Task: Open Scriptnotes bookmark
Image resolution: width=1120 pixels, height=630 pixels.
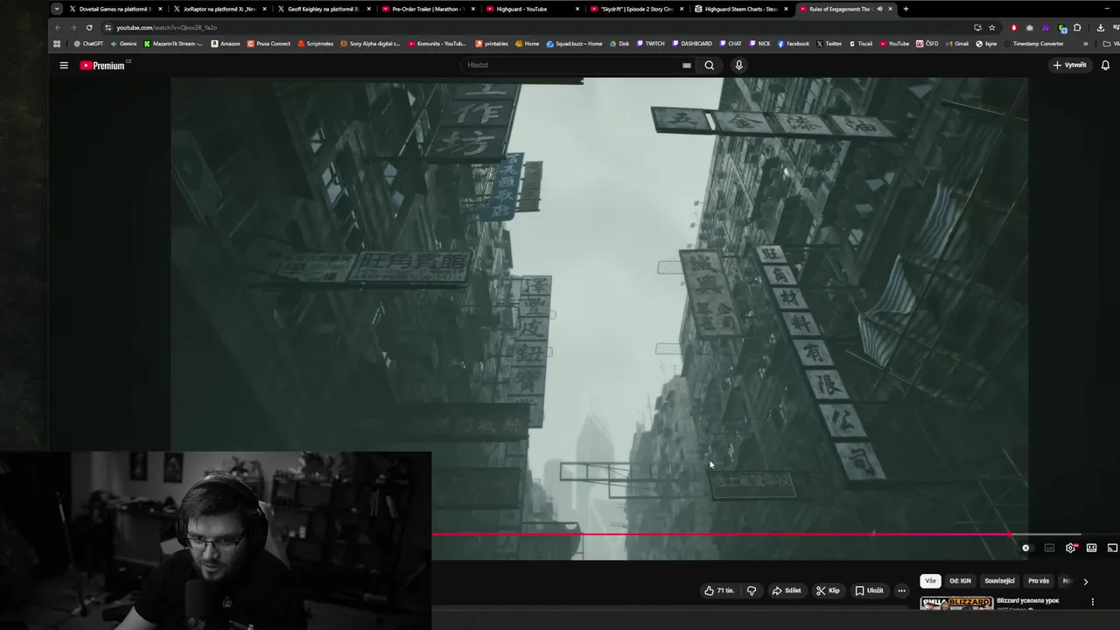Action: tap(316, 44)
